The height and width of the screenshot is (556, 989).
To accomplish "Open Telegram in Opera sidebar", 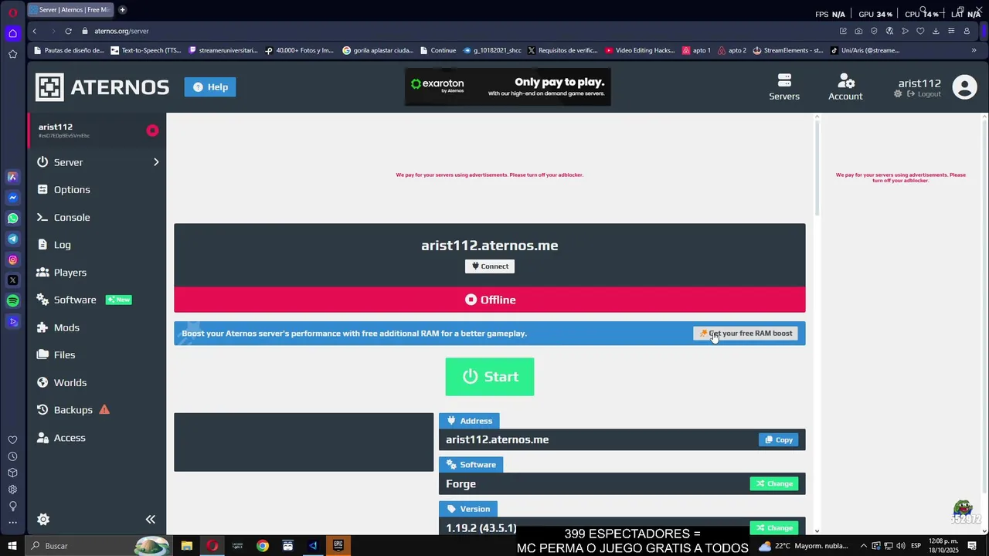I will 12,239.
